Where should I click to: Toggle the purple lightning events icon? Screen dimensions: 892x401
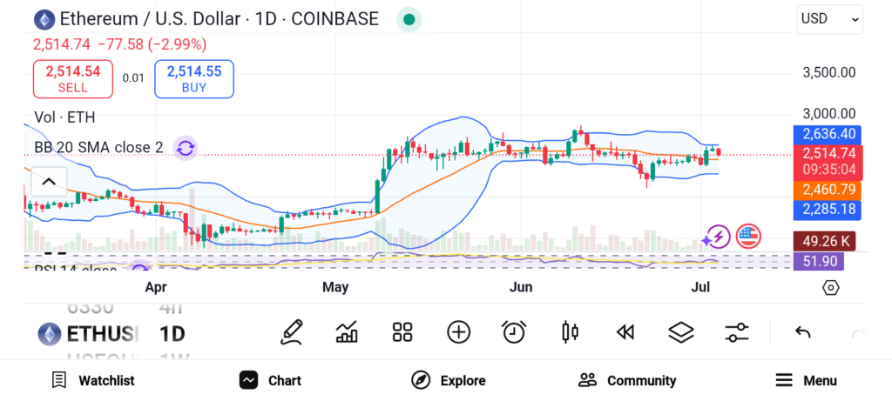click(x=717, y=236)
